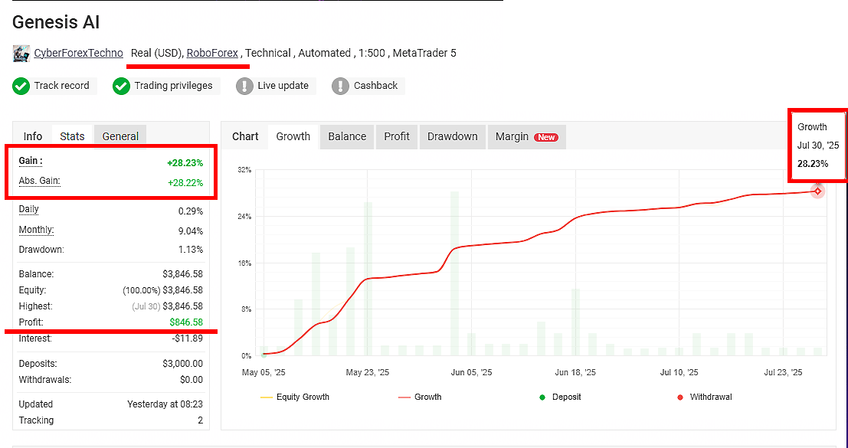The height and width of the screenshot is (448, 848).
Task: Click the tall green bar near Jun 05
Action: pos(454,273)
